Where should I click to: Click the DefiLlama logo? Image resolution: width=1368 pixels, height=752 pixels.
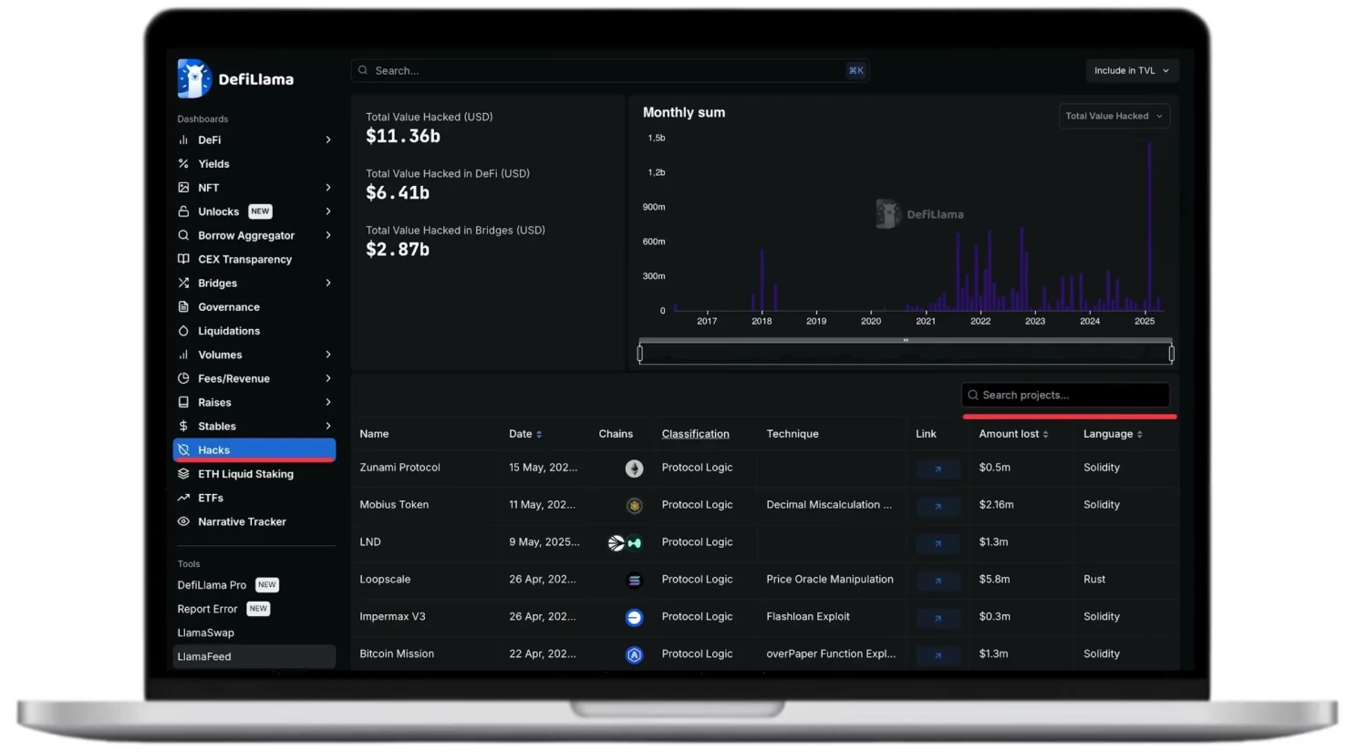(x=235, y=79)
